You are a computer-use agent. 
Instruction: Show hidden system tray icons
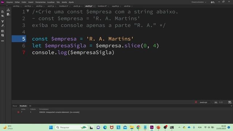tap(179, 127)
